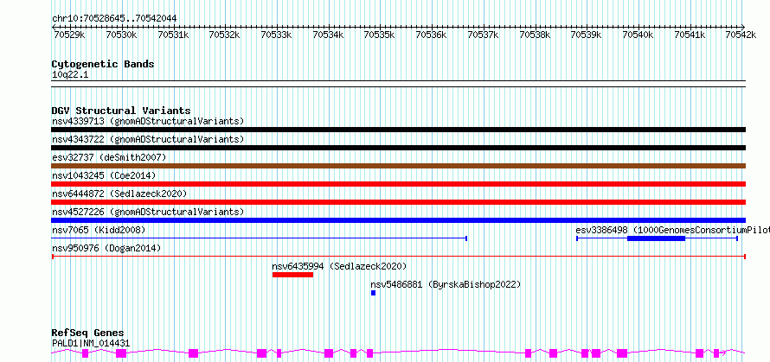Image resolution: width=770 pixels, height=362 pixels.
Task: Click the 70539k ruler tick label
Action: (586, 35)
